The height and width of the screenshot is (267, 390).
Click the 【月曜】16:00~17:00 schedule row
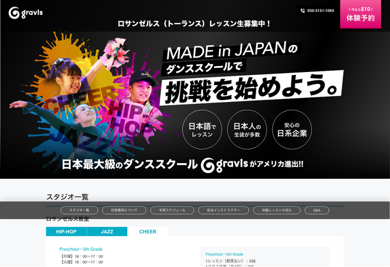(82, 256)
